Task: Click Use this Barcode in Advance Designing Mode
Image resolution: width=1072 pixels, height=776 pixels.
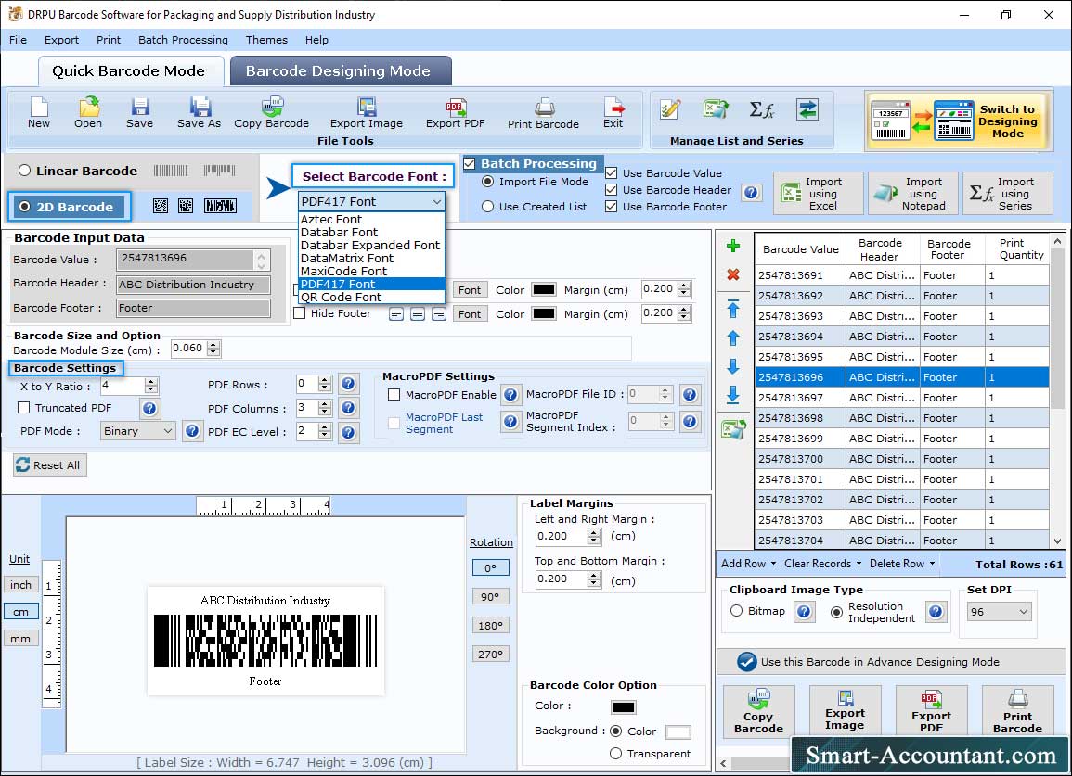Action: pyautogui.click(x=890, y=661)
